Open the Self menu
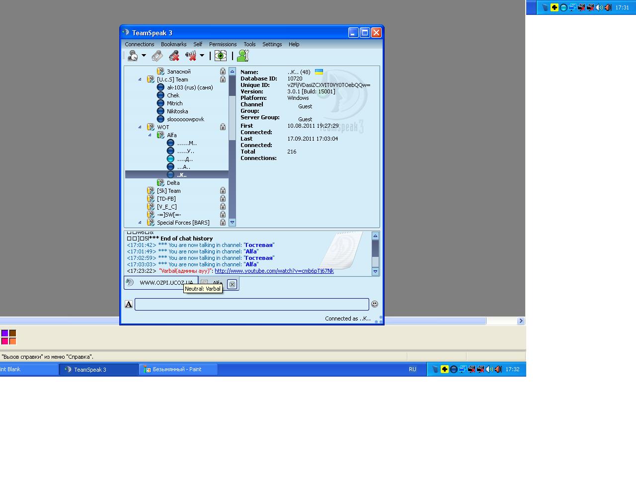The height and width of the screenshot is (477, 636). [x=198, y=44]
